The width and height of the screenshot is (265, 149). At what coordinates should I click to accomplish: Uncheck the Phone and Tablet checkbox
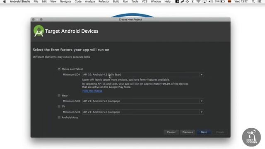59,69
